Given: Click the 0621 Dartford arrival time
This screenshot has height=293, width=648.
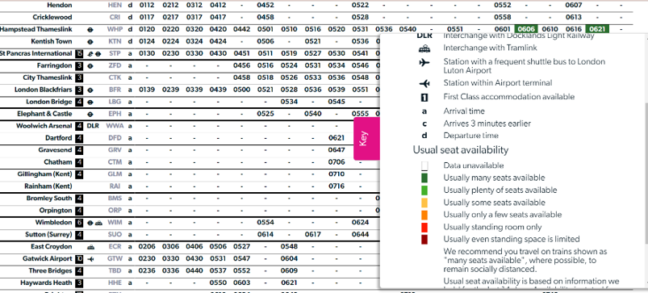Looking at the screenshot, I should point(337,138).
